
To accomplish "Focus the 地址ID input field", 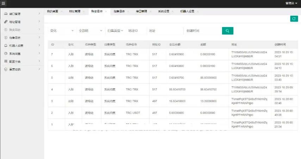I will coord(137,31).
